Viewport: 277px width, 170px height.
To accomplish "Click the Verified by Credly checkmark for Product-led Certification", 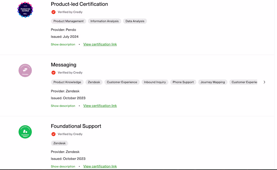I will 53,12.
